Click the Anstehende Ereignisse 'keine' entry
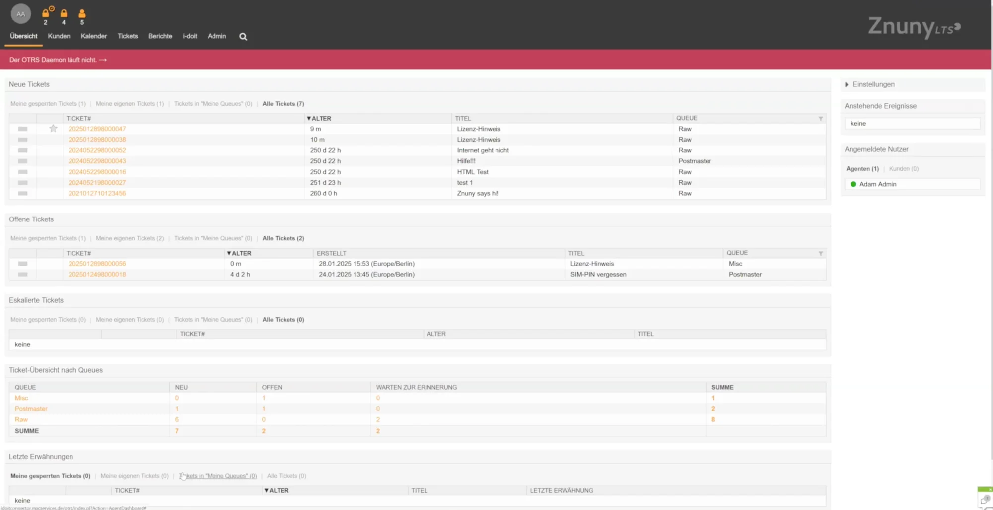Viewport: 993px width, 510px height. tap(912, 124)
